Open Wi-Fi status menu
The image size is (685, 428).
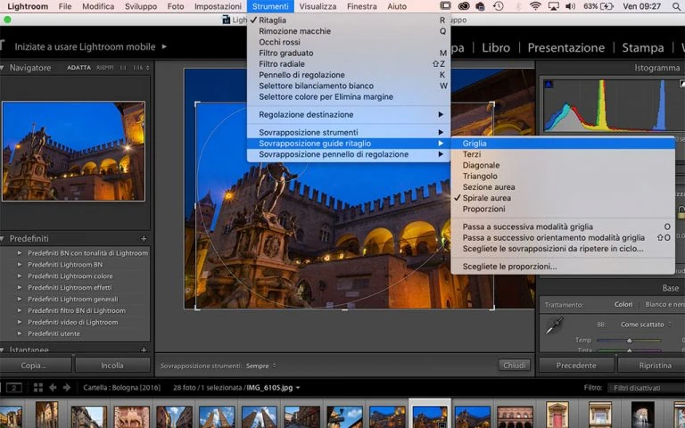point(535,6)
